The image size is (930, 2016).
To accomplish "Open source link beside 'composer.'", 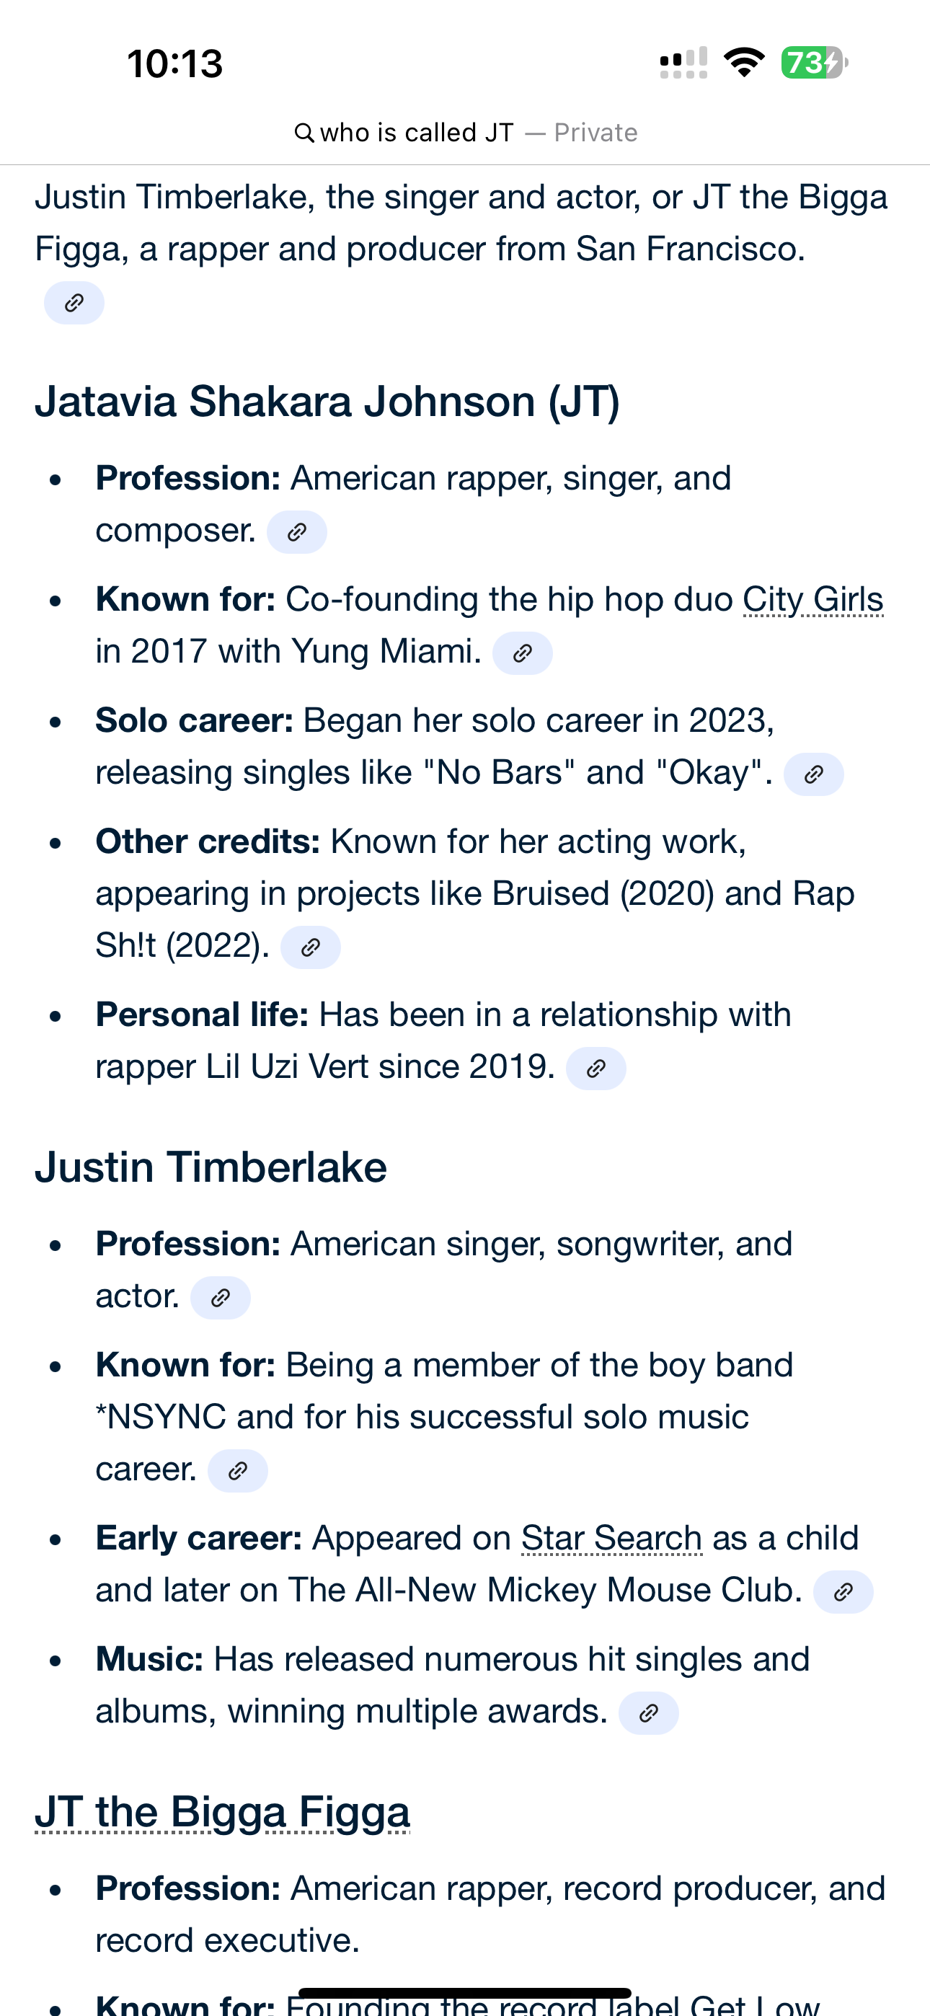I will tap(297, 532).
